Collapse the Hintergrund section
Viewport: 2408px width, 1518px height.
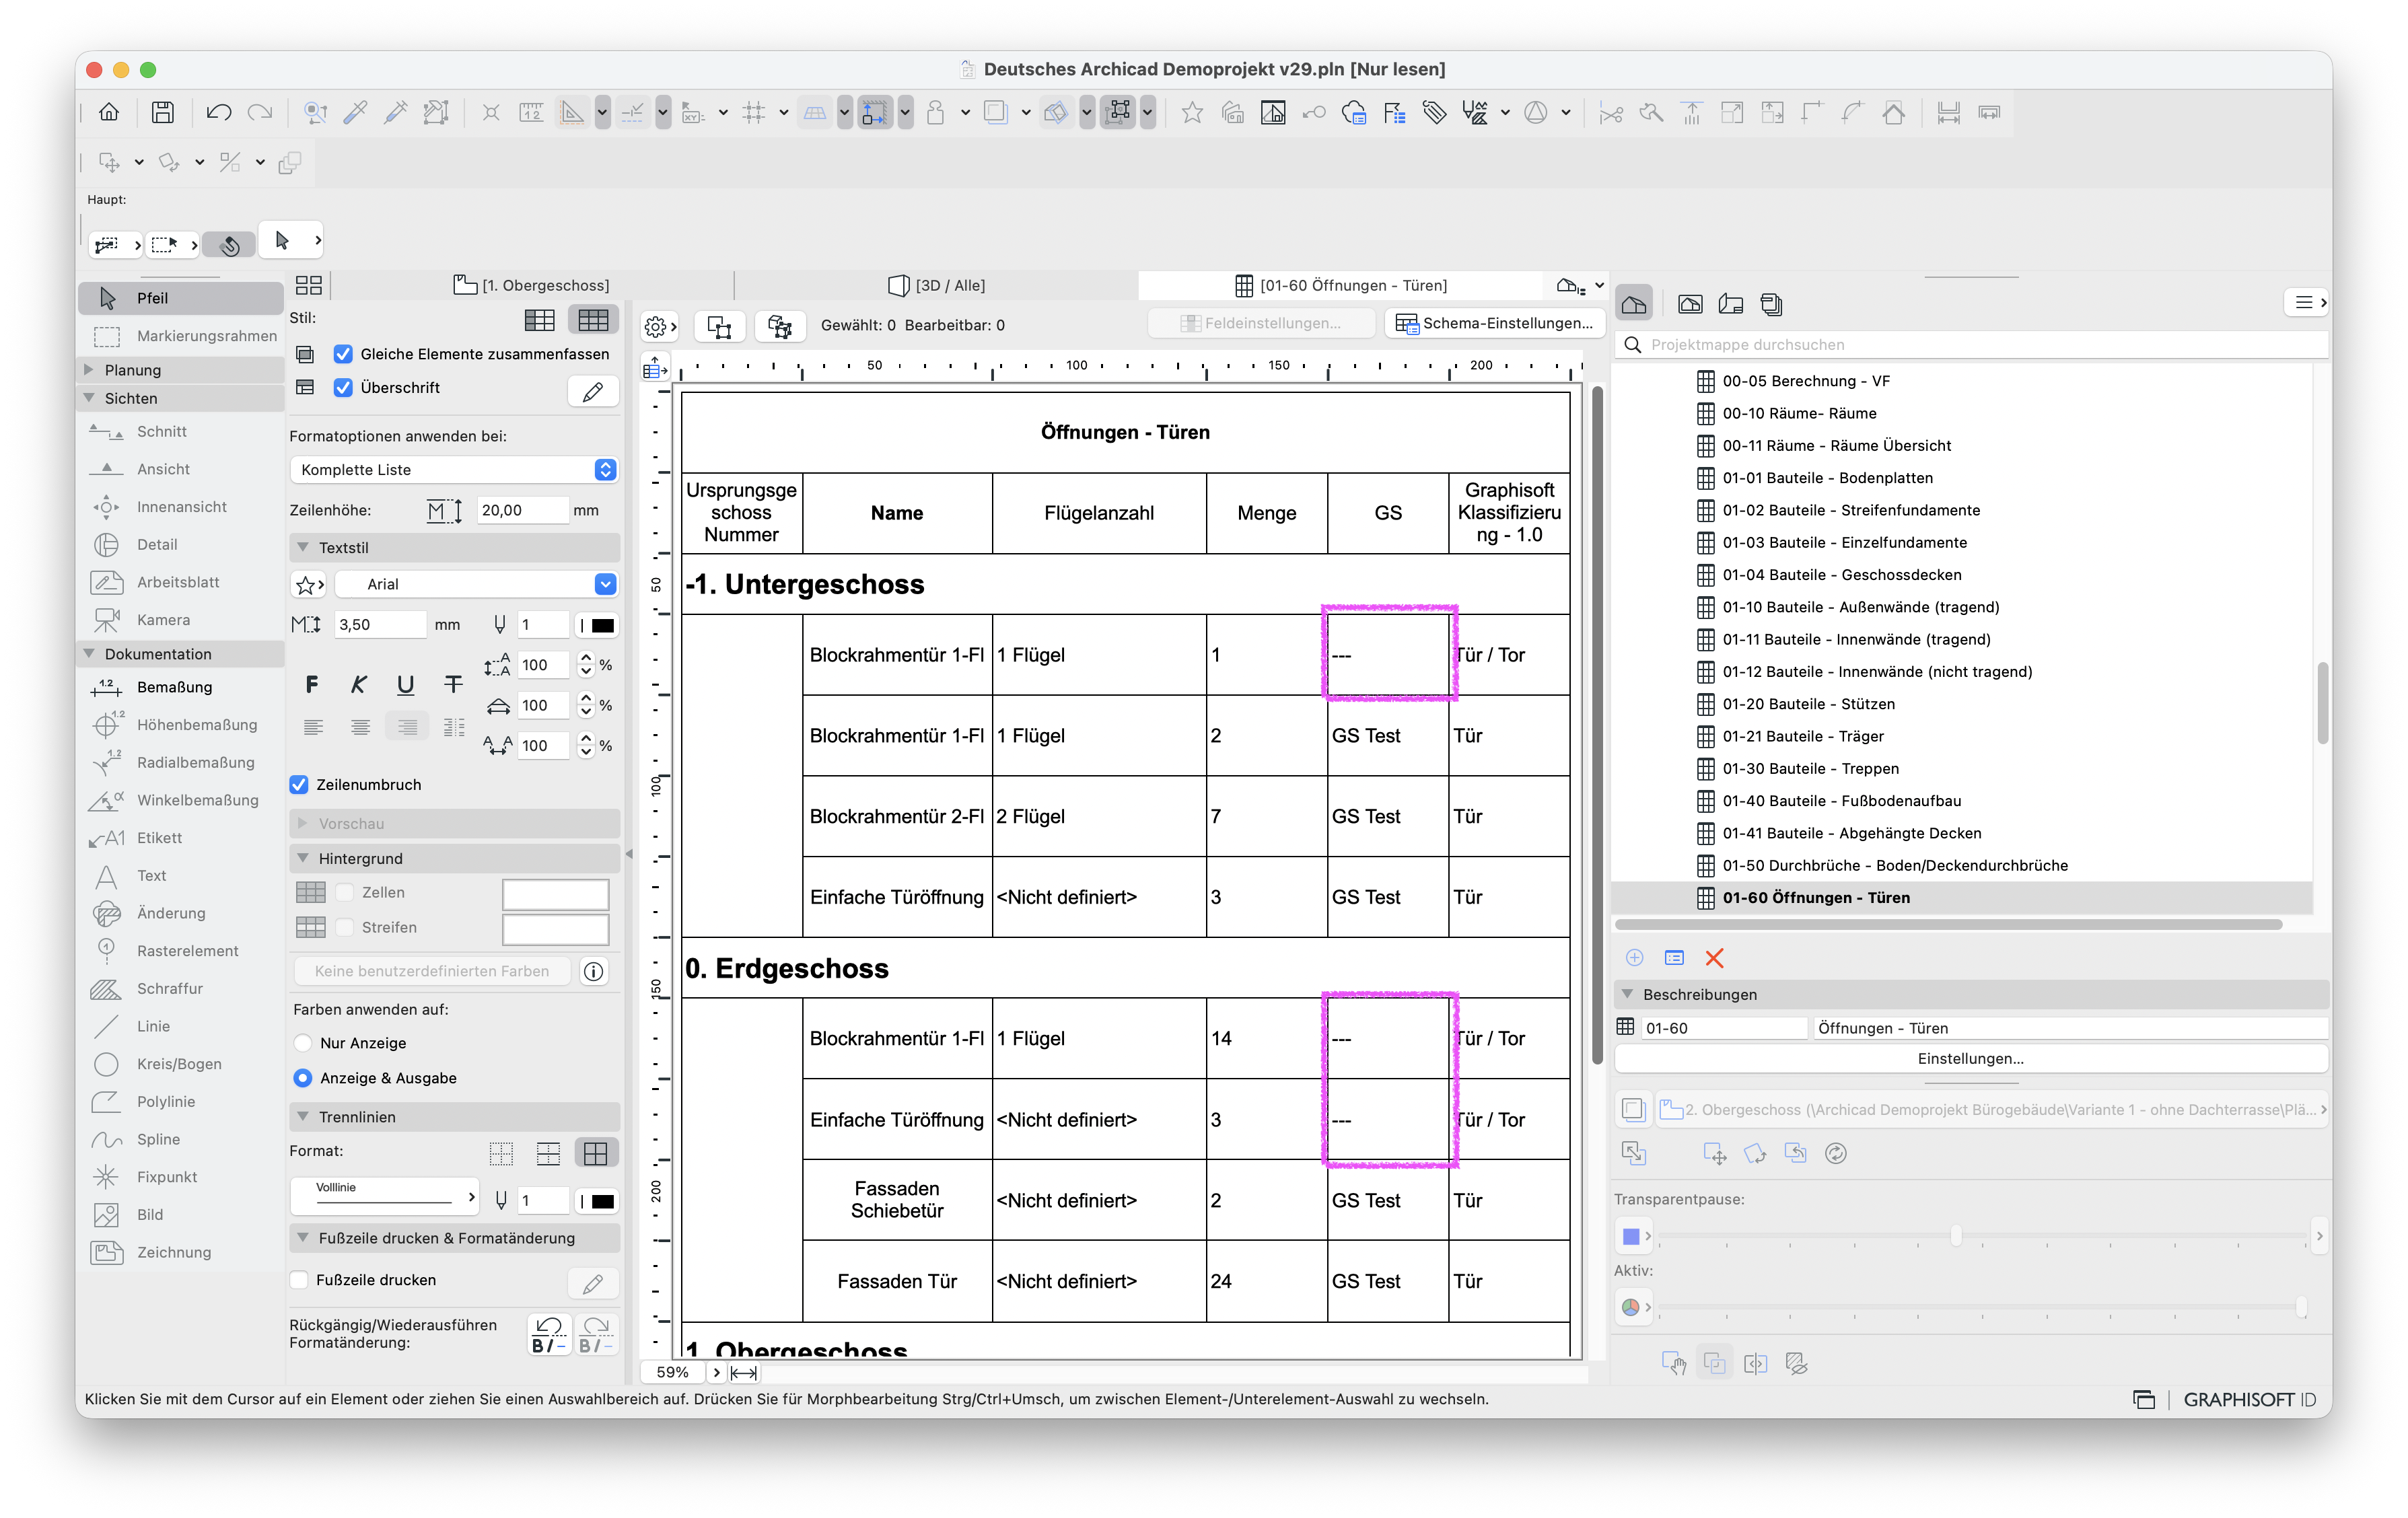click(x=303, y=858)
